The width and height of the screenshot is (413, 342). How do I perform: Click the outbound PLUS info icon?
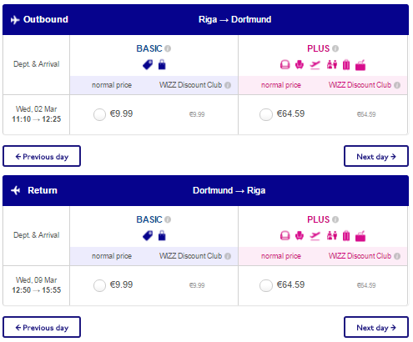335,48
